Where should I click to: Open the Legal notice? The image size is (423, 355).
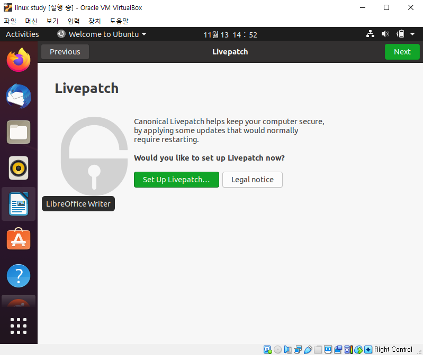pos(252,180)
